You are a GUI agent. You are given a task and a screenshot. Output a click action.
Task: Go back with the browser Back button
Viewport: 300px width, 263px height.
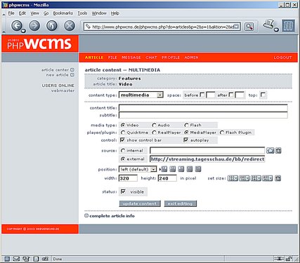point(17,26)
